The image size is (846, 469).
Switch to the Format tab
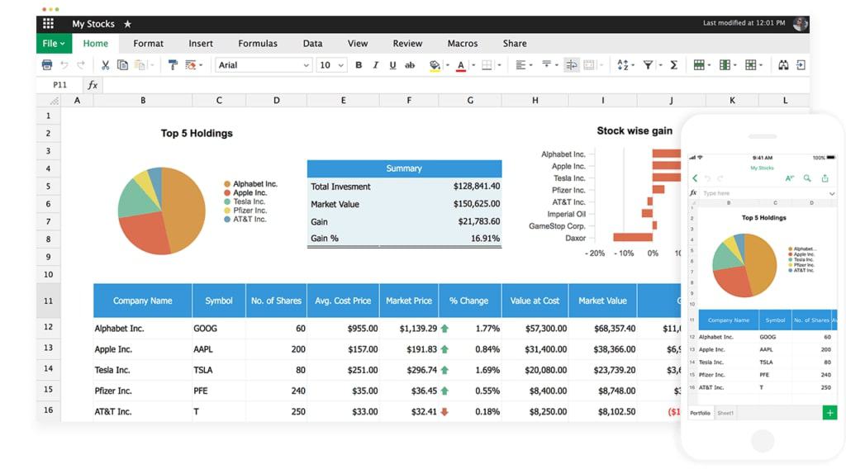coord(149,44)
